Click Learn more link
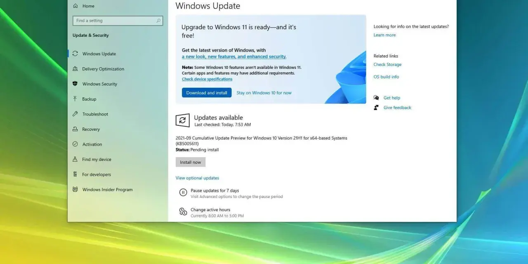The image size is (528, 264). pos(384,35)
